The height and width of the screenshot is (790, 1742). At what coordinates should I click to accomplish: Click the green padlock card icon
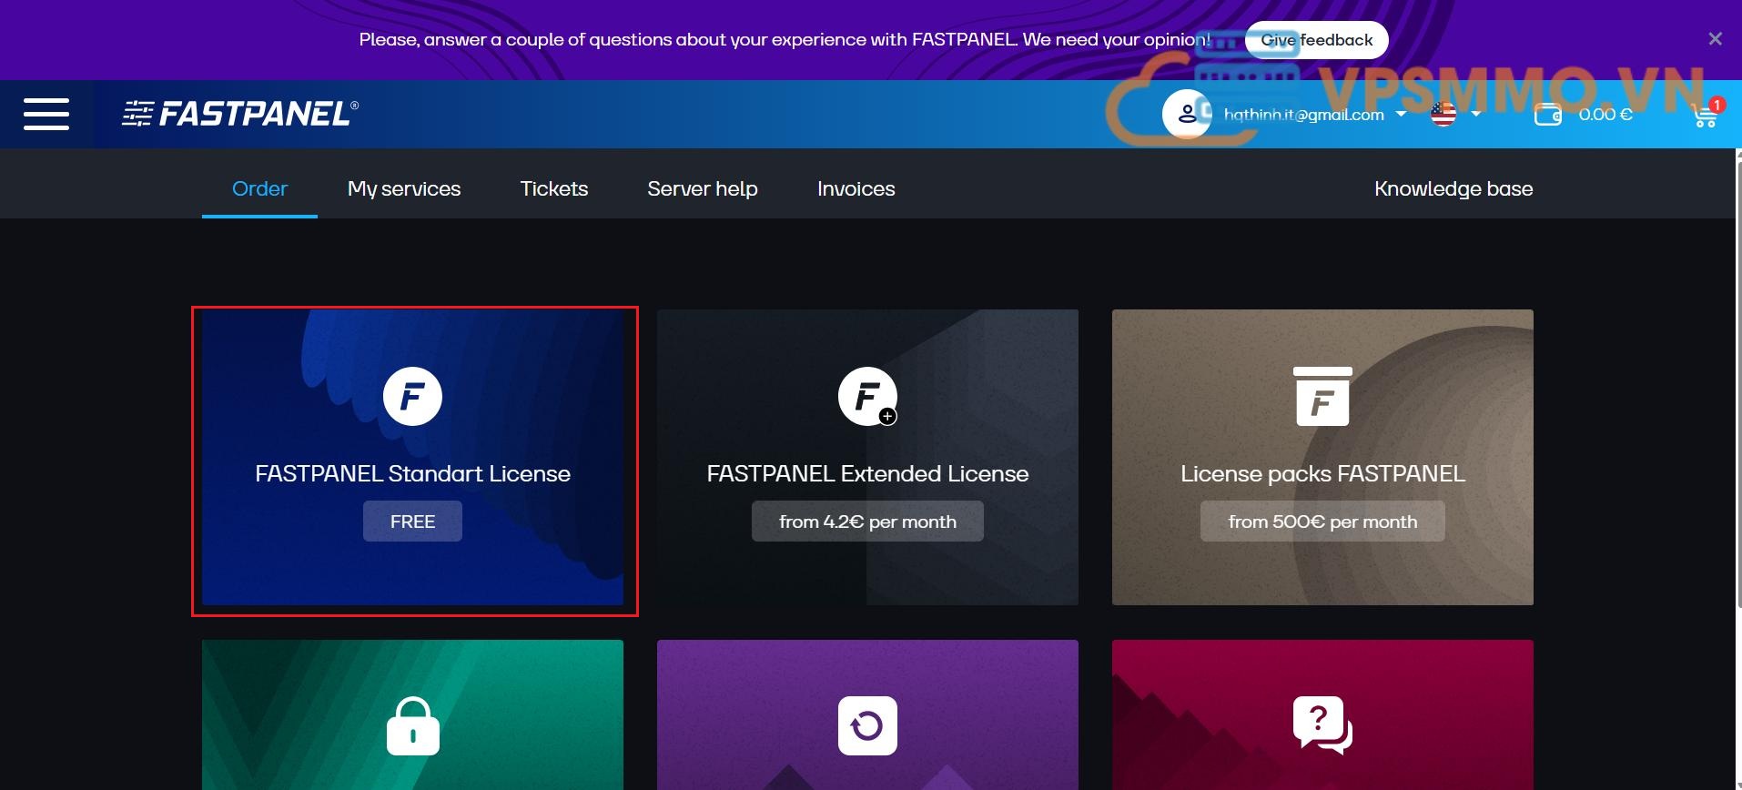[x=412, y=726]
